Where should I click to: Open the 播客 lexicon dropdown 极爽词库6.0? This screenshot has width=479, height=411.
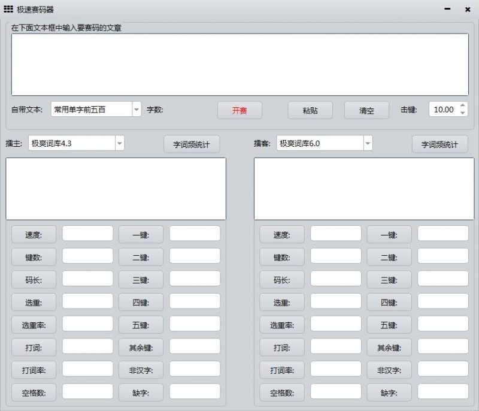[x=369, y=143]
